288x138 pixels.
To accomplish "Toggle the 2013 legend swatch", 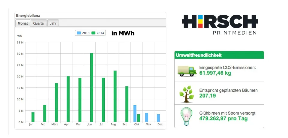I will point(79,33).
